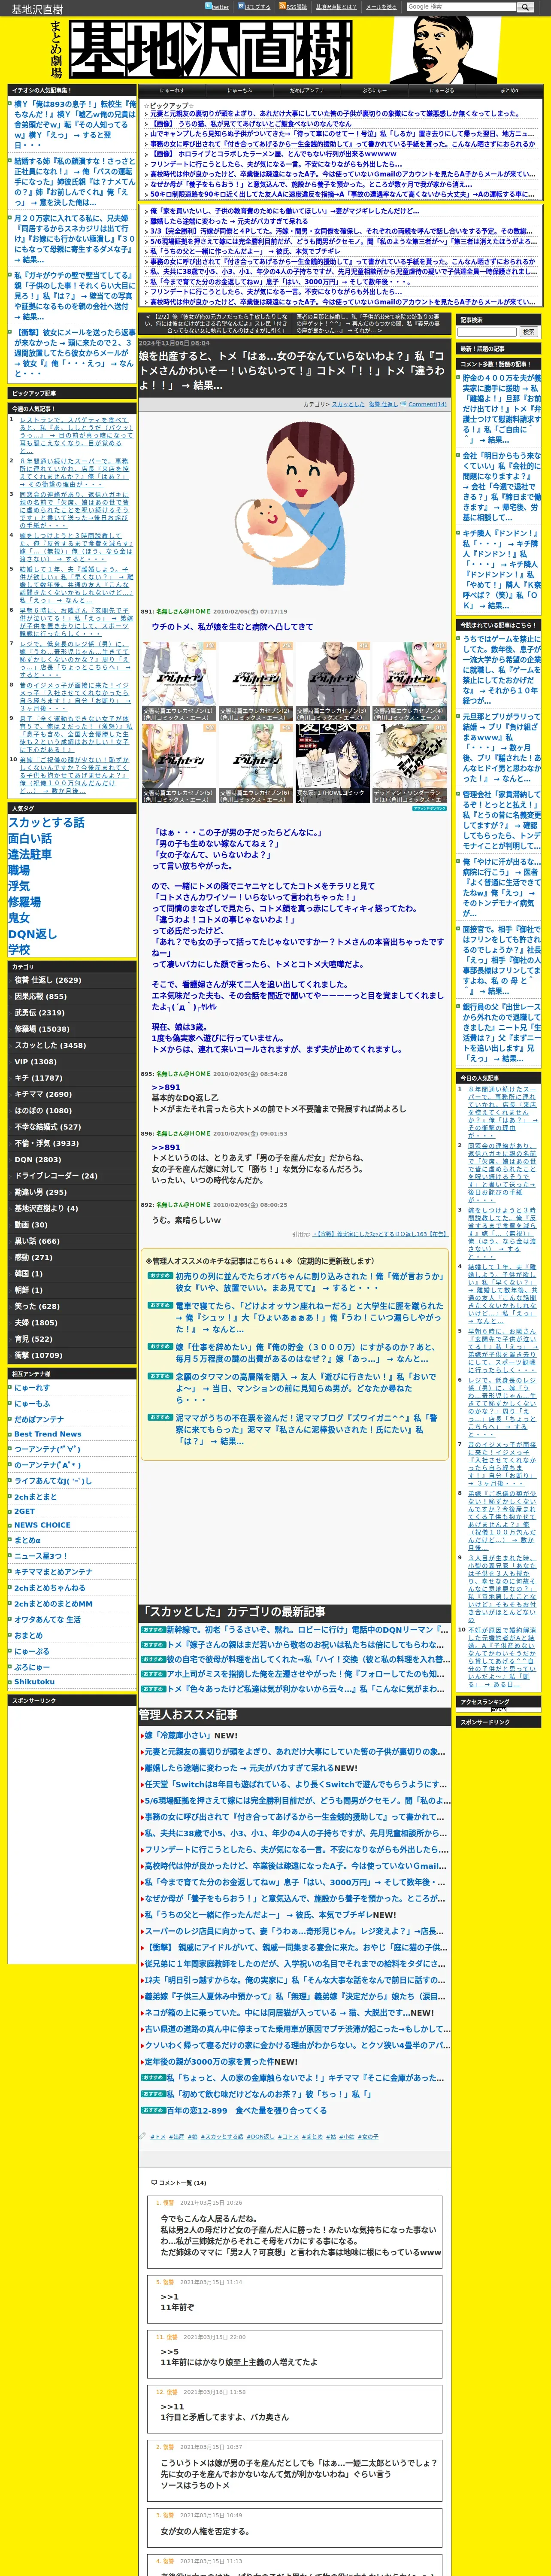Select the にゅーもふ tab in navigation bar
The height and width of the screenshot is (2576, 551).
click(239, 91)
